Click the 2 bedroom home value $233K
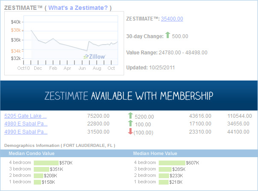 (x=176, y=176)
